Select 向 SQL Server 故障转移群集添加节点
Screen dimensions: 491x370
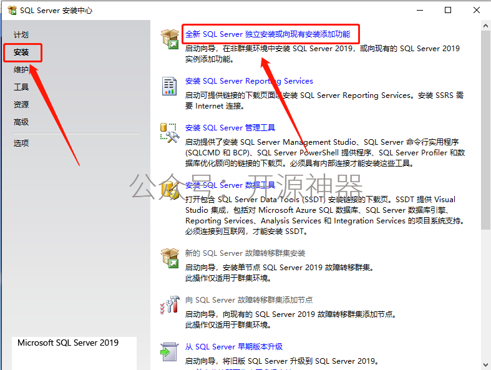tap(249, 300)
